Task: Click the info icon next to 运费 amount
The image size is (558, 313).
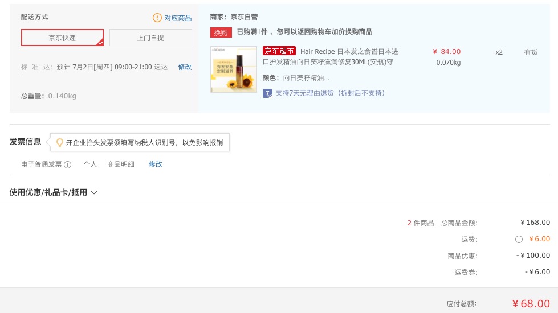Action: pos(519,239)
